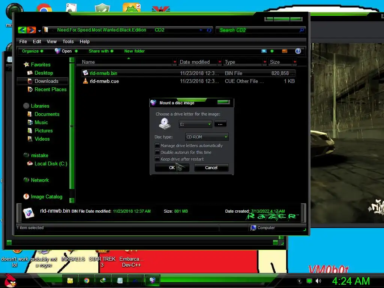Click the volume speaker tray icon
384x288 pixels.
318,281
